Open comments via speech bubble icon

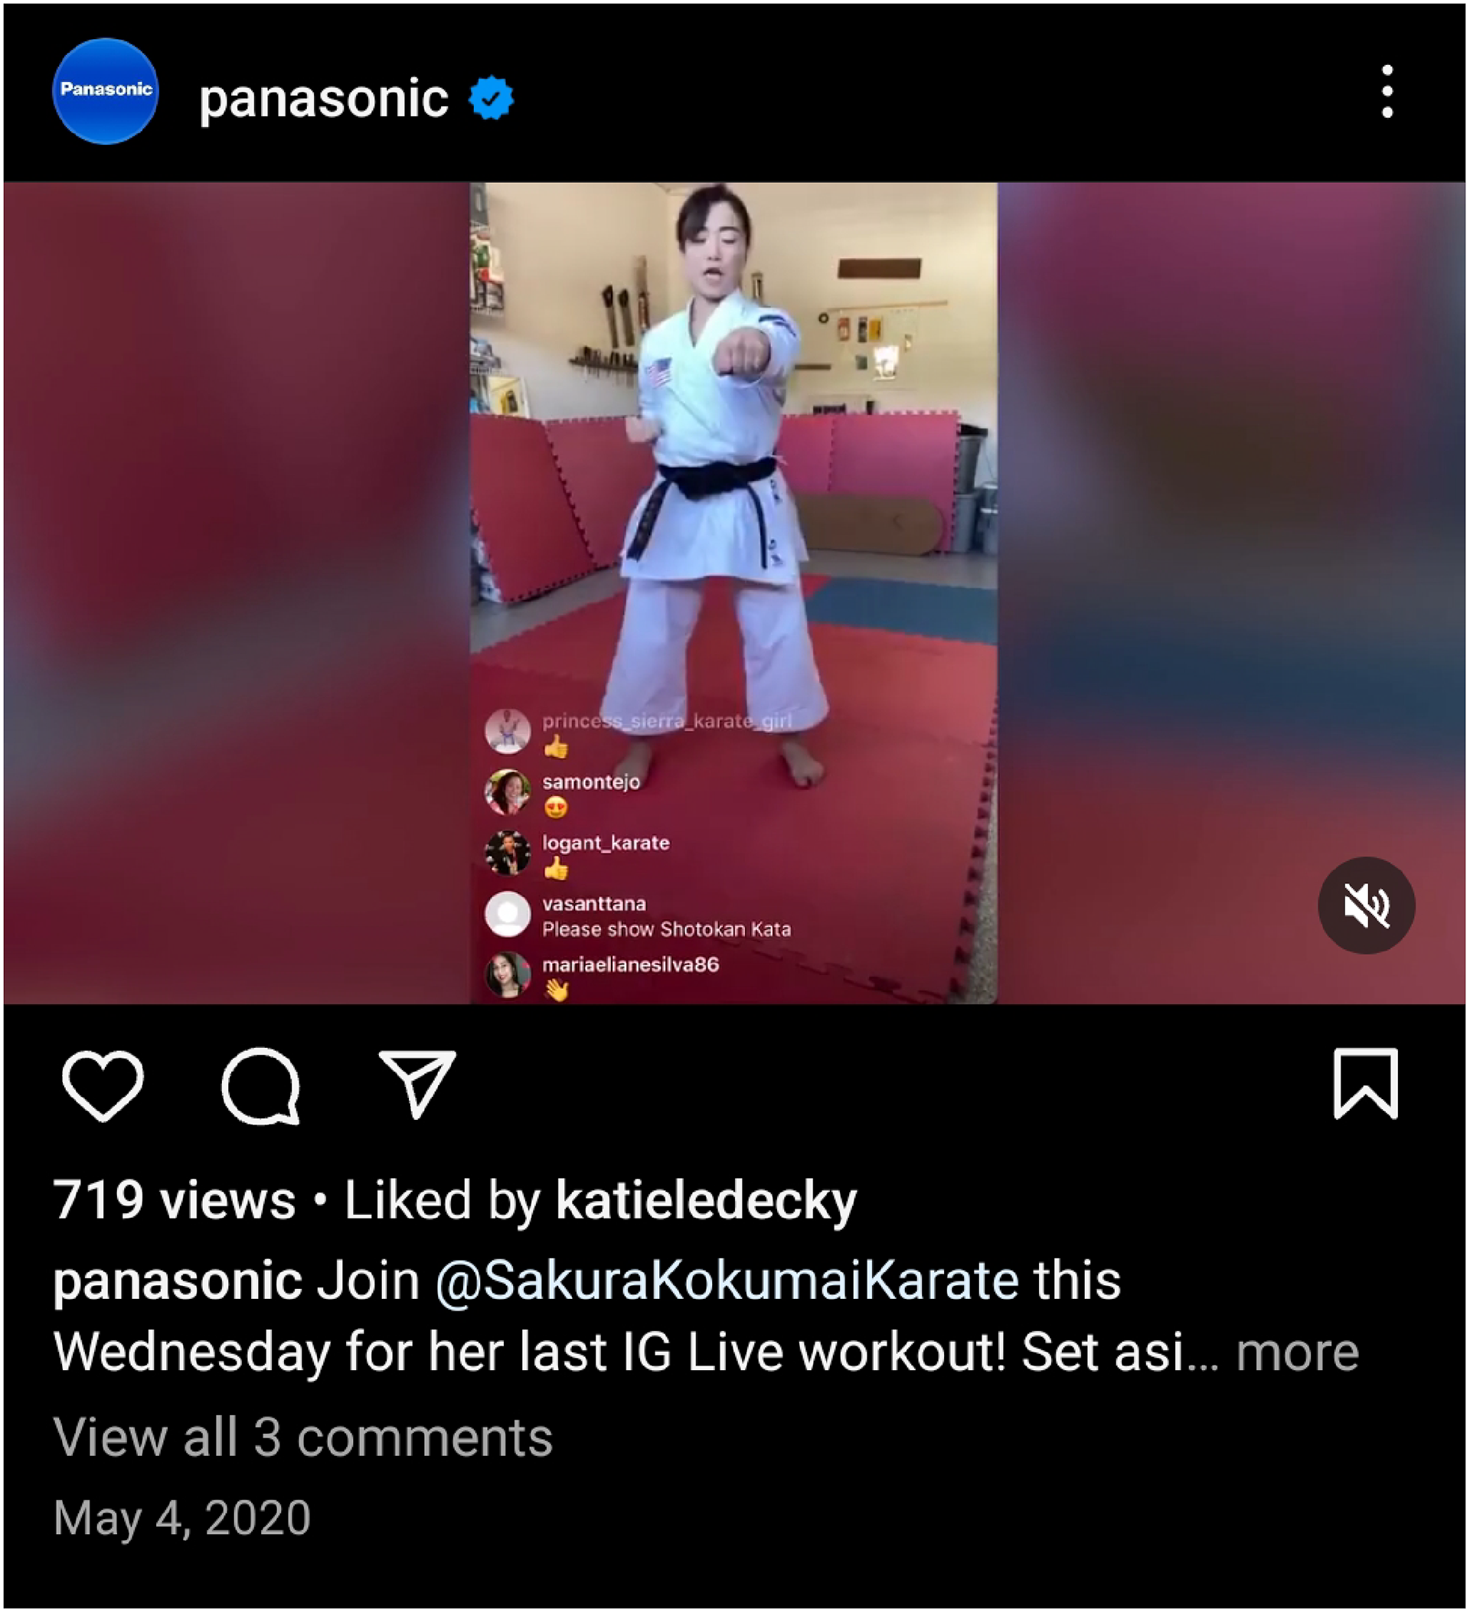click(x=261, y=1085)
